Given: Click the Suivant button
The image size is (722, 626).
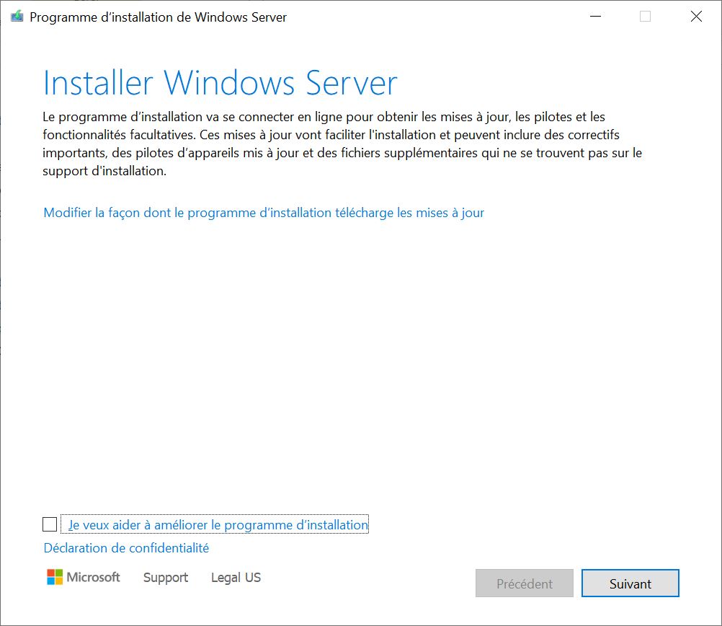Looking at the screenshot, I should pos(630,583).
